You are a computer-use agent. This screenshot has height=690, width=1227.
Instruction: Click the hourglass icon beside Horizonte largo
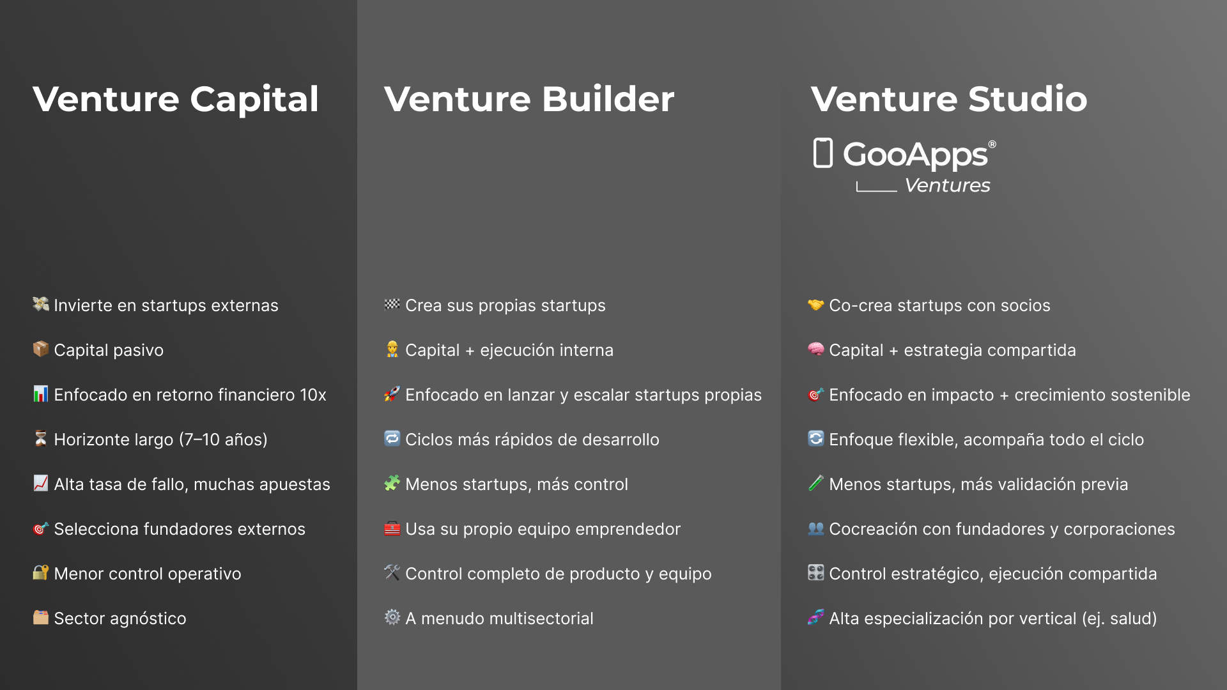(40, 439)
